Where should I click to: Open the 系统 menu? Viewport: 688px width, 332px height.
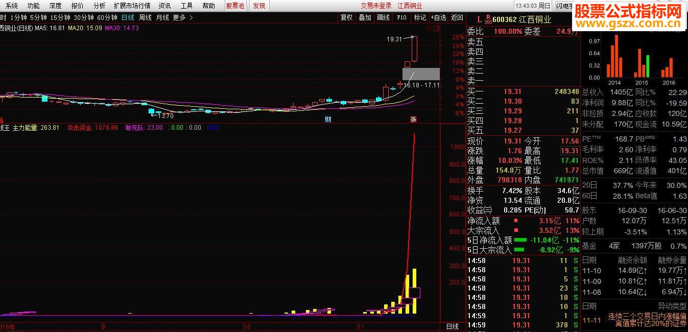coord(12,6)
